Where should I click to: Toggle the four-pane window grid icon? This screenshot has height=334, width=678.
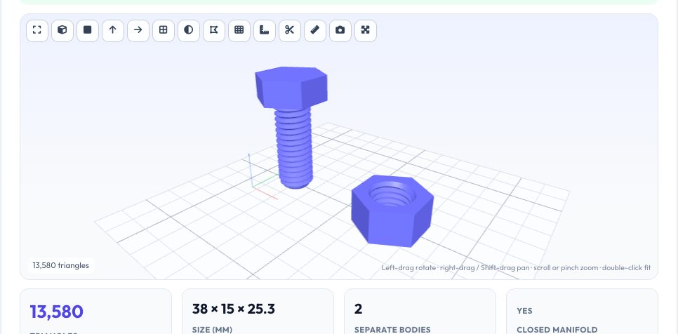point(164,30)
